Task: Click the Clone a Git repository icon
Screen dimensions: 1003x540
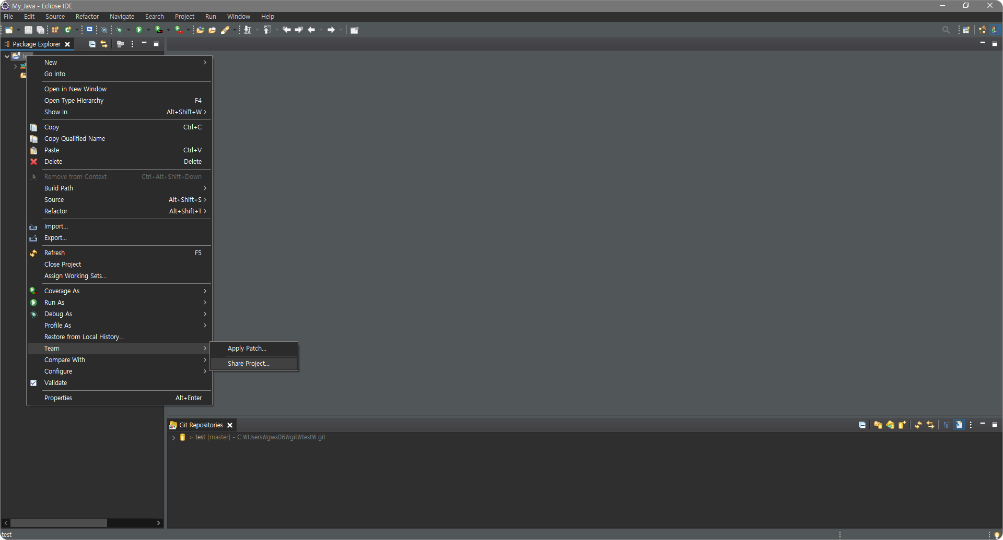Action: pos(890,425)
